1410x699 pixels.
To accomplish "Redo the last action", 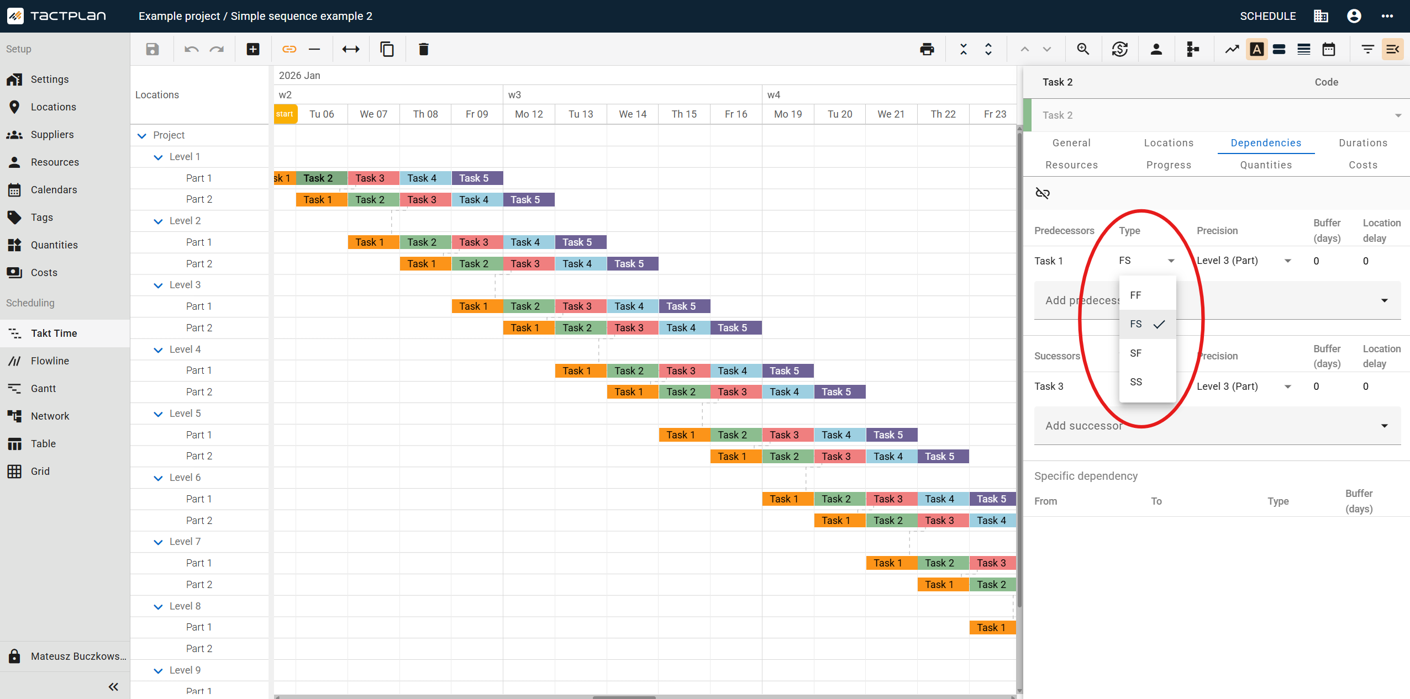I will [217, 49].
